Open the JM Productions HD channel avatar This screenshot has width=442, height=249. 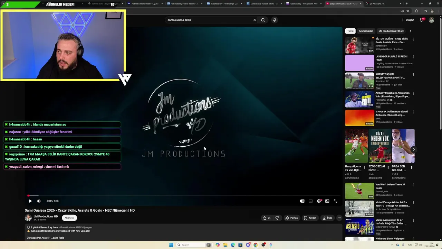click(28, 218)
